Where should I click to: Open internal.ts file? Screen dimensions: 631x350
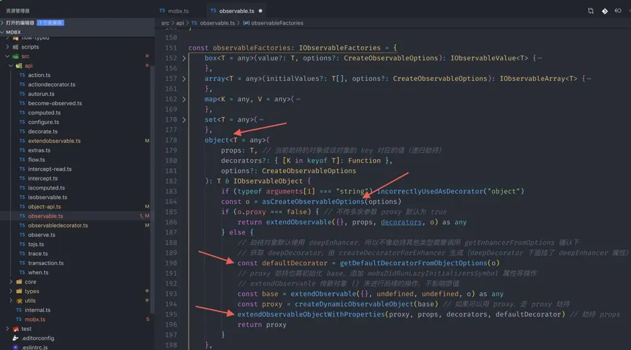tap(37, 310)
